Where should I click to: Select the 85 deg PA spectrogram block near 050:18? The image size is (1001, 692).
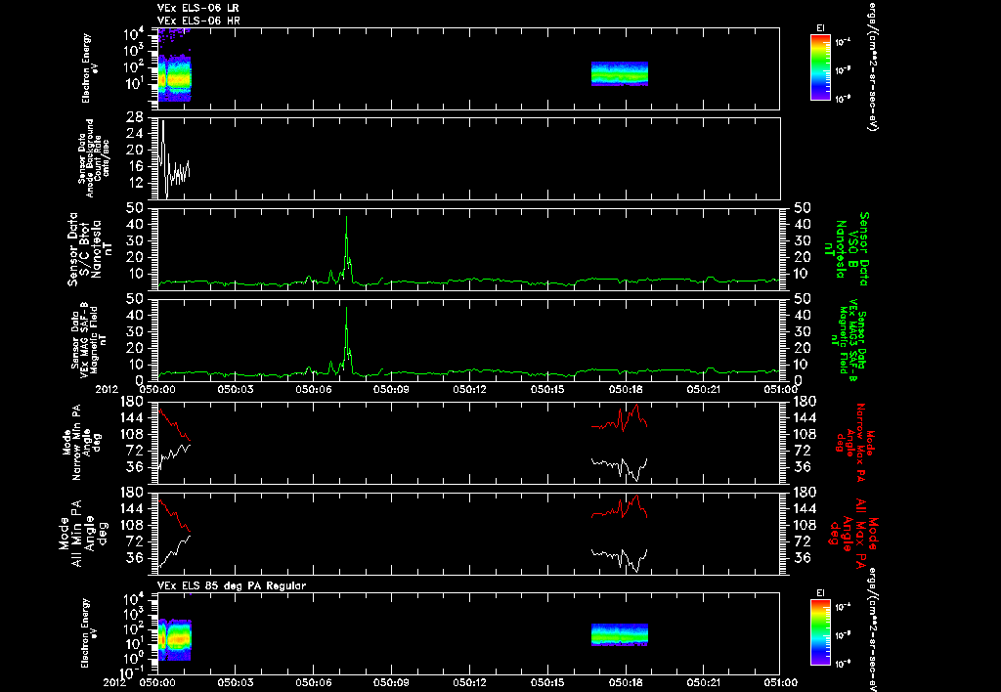click(x=619, y=635)
